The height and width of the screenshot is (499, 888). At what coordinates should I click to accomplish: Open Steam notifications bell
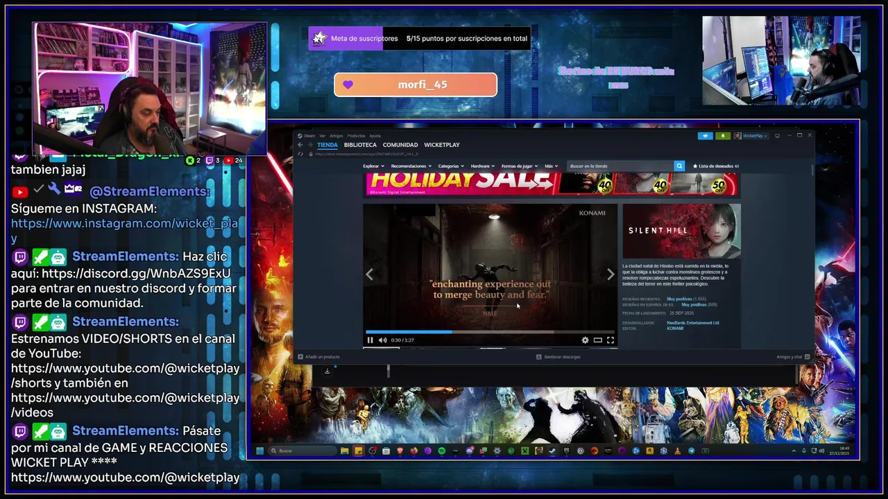[723, 136]
